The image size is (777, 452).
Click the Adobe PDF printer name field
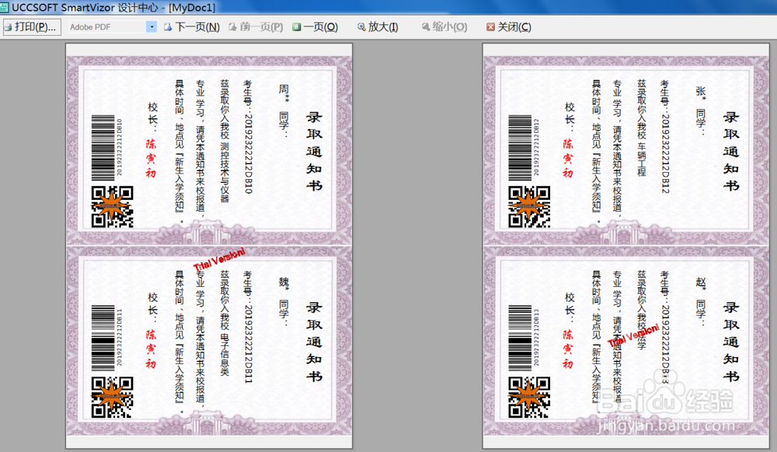click(x=107, y=26)
